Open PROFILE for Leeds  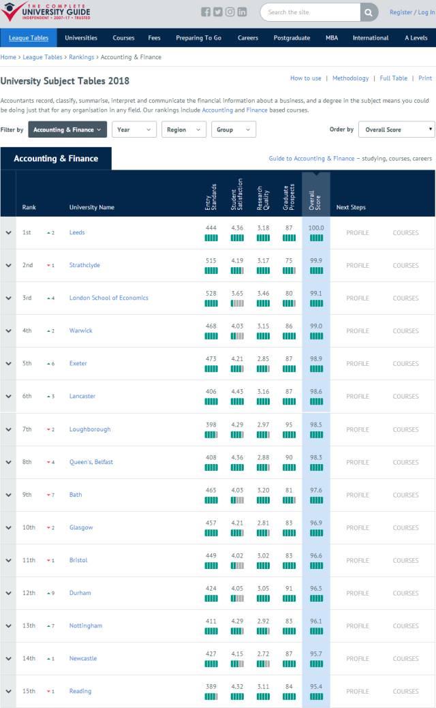(x=358, y=233)
